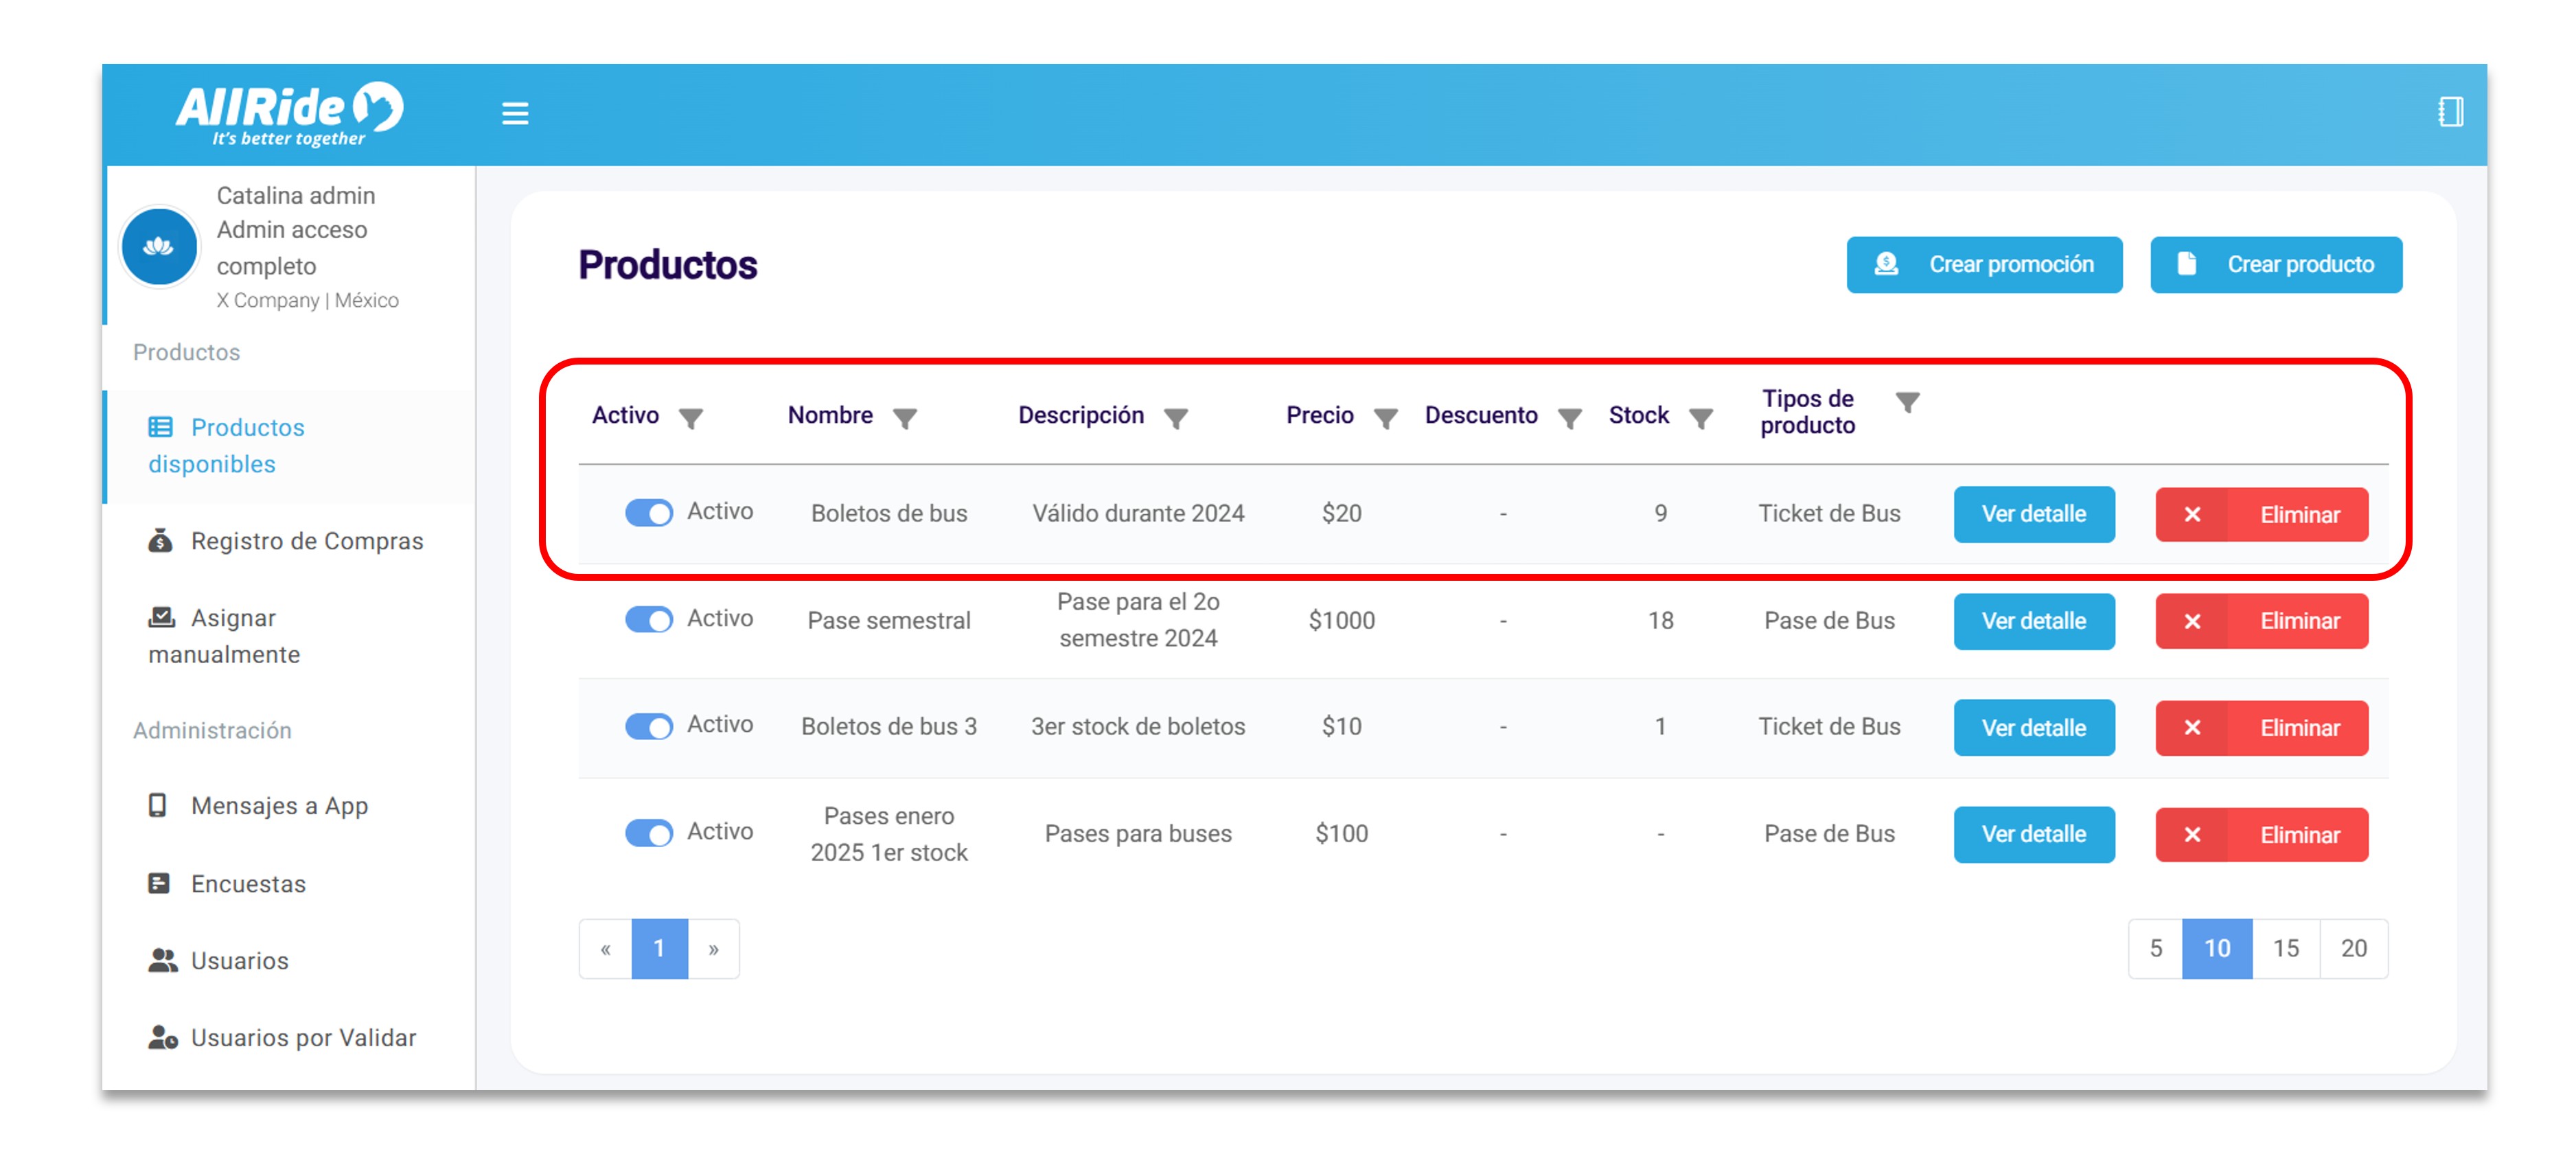Viewport: 2576px width, 1165px height.
Task: Click the Crear promoción button
Action: click(1984, 264)
